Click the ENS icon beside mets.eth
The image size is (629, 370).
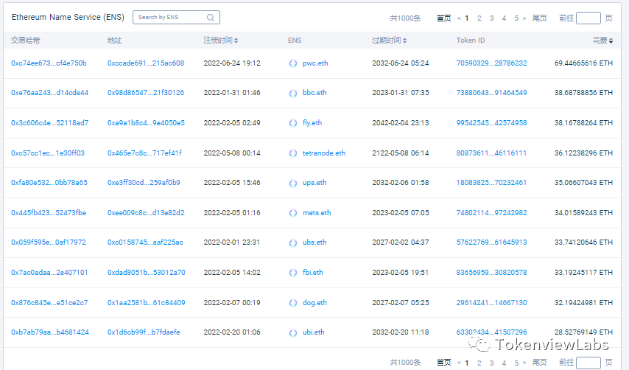pyautogui.click(x=293, y=213)
